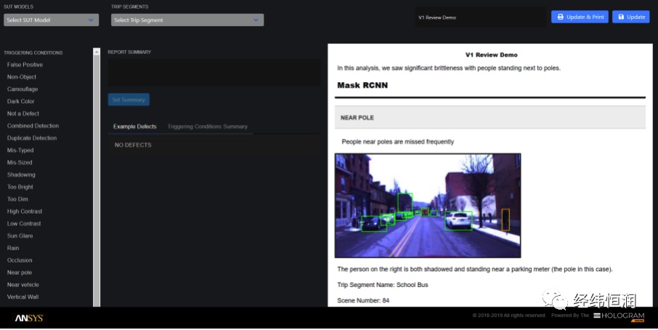Select Occlusion condition
Viewport: 658px width, 330px height.
click(20, 260)
